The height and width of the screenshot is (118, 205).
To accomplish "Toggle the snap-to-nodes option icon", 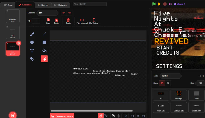I will coord(106,116).
